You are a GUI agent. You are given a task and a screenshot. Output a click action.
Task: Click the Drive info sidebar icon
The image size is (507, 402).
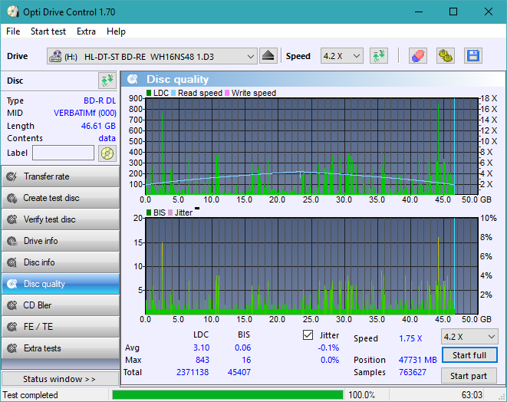click(12, 241)
